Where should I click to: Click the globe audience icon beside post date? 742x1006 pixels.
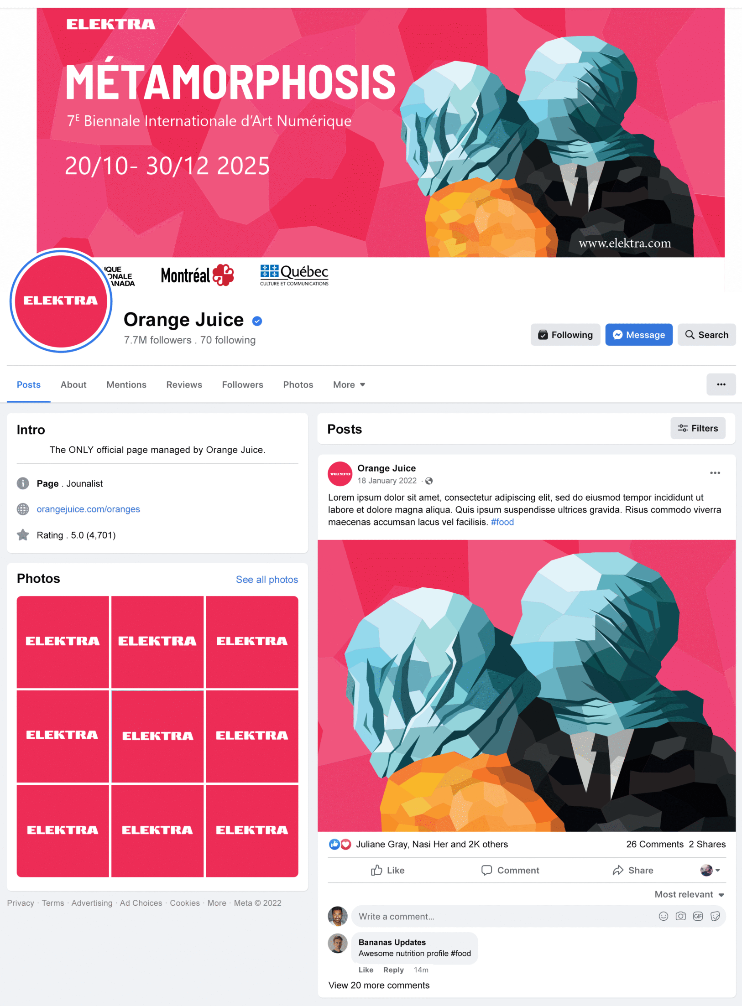tap(429, 481)
